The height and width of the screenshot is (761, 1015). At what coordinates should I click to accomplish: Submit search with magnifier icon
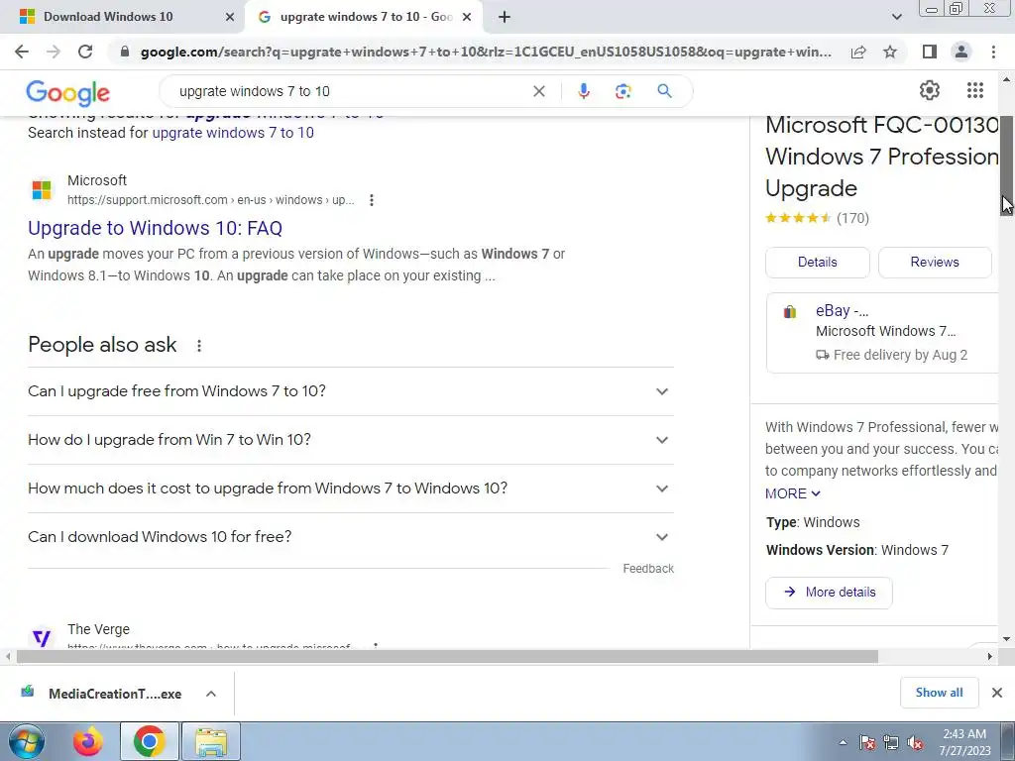point(664,91)
